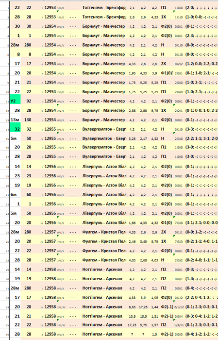Image resolution: width=218 pixels, height=340 pixels.
Task: Select the "2,46" odds cell
Action: click(x=132, y=241)
